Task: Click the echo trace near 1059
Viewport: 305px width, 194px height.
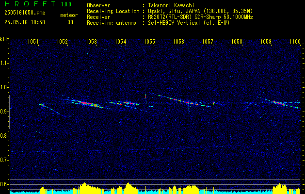Action: point(282,103)
